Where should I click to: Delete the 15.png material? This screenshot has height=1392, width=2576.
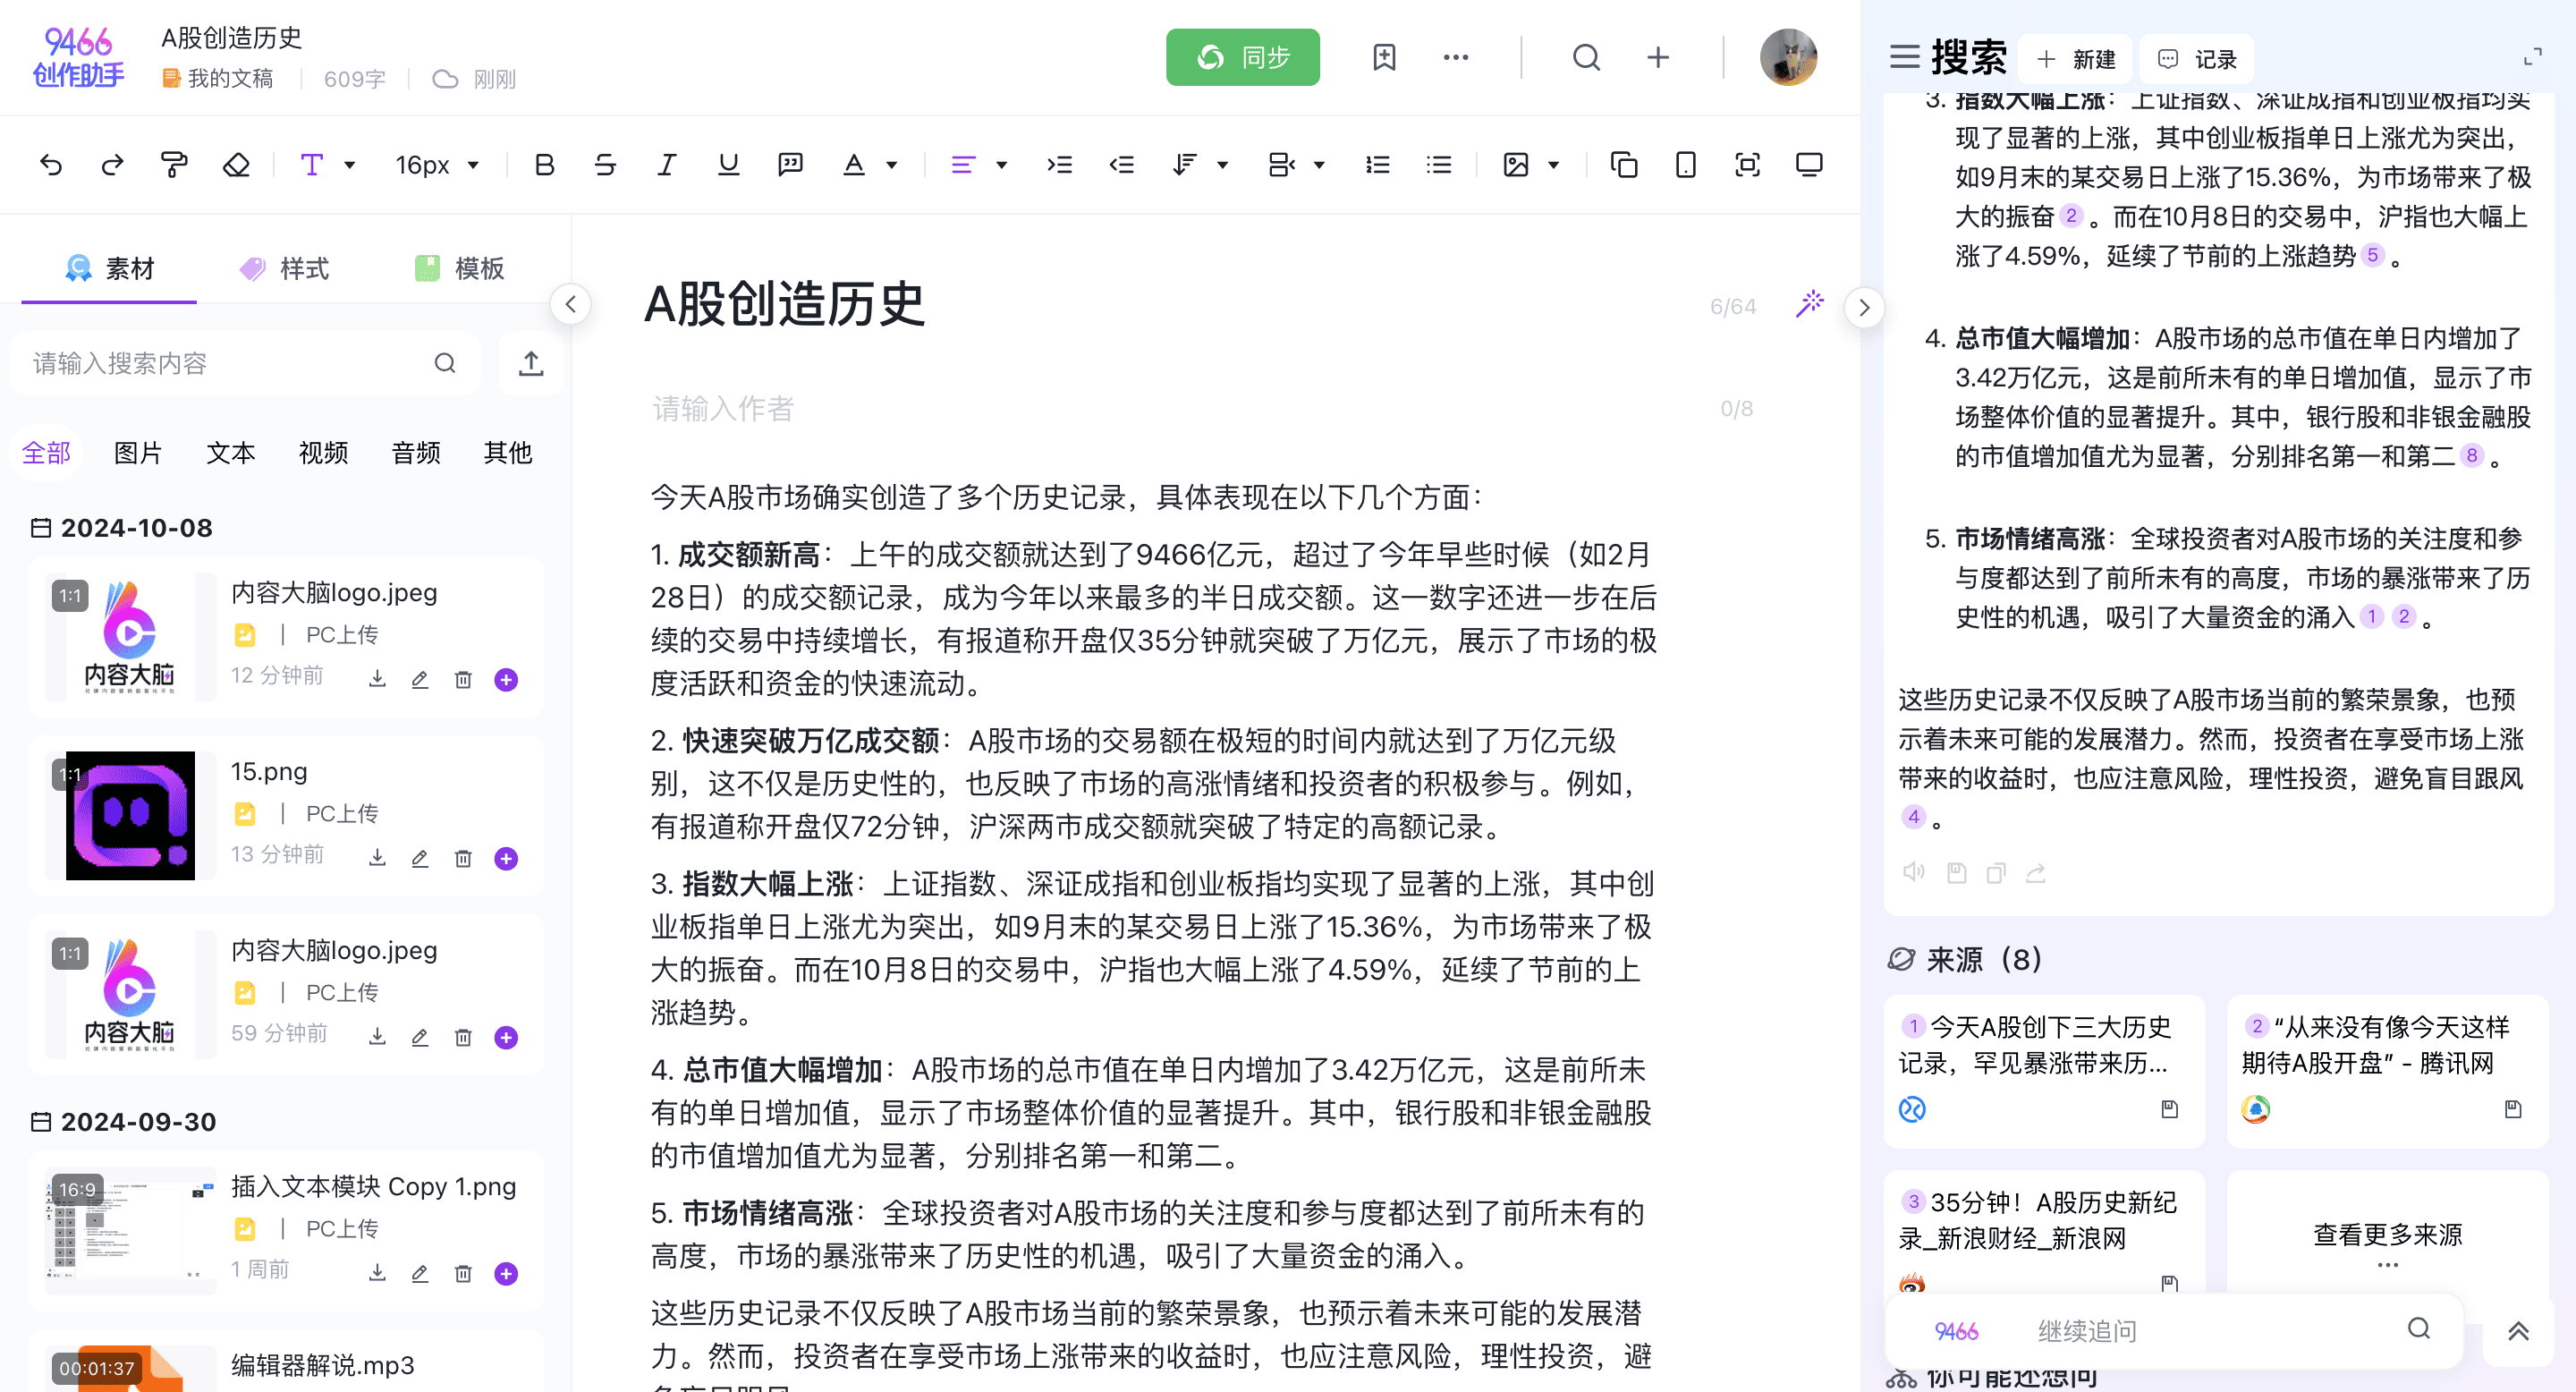463,858
